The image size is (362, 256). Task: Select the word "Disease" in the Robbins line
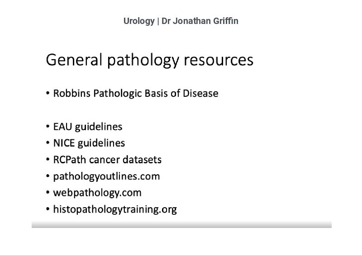click(200, 94)
